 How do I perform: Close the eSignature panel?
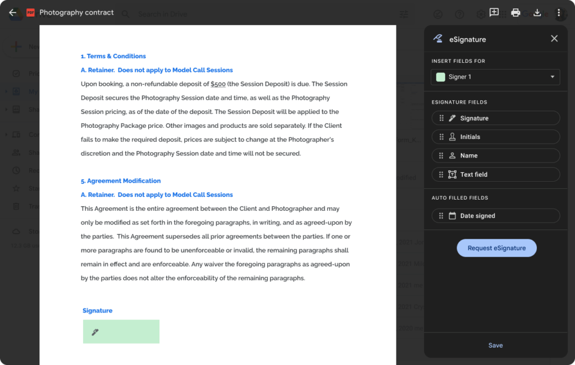point(554,39)
